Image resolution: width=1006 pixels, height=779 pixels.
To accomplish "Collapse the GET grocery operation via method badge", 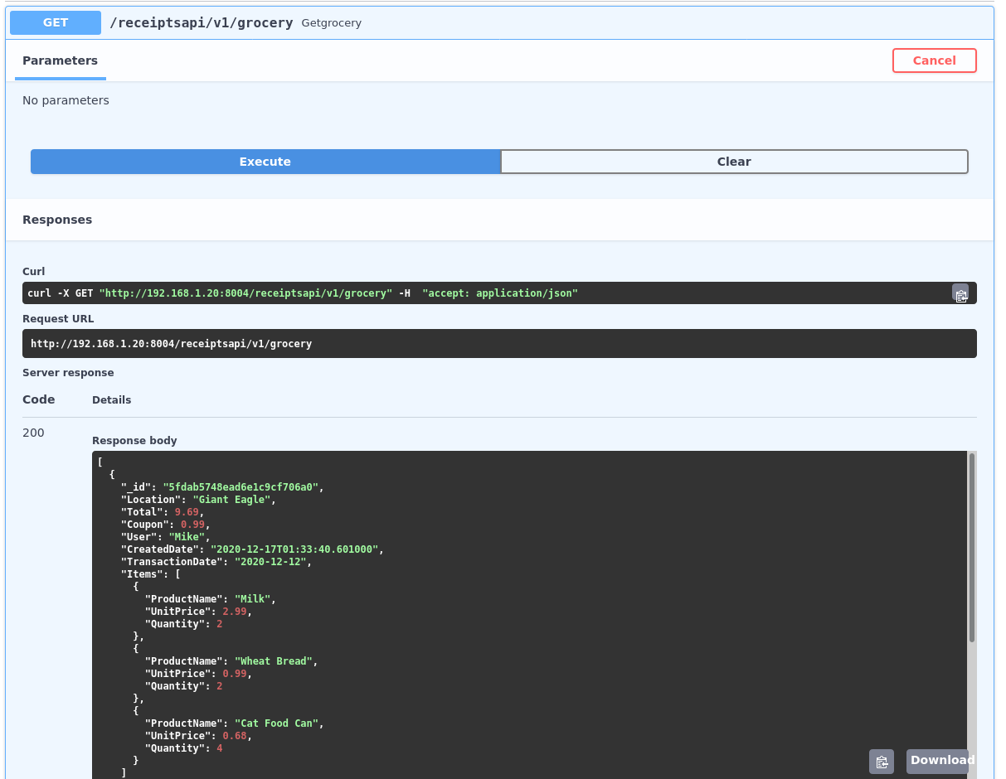I will point(56,22).
